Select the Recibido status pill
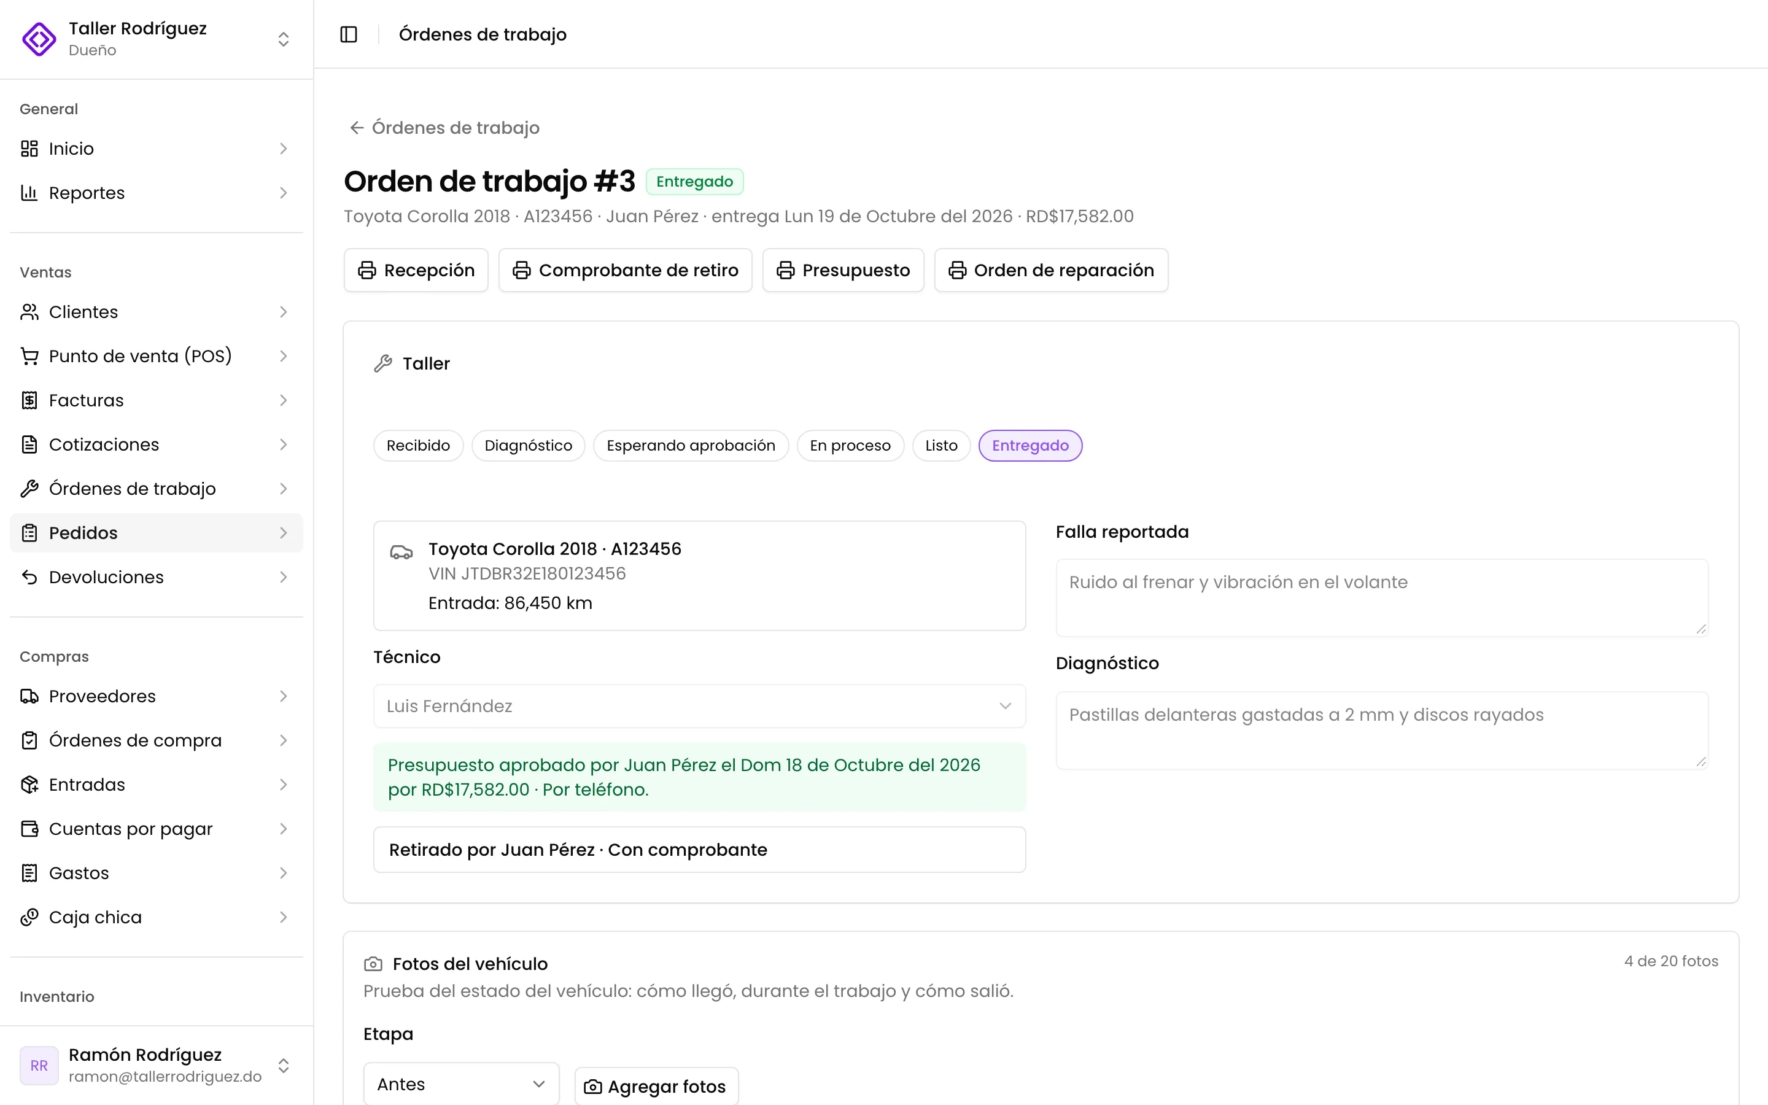1768x1105 pixels. coord(418,446)
